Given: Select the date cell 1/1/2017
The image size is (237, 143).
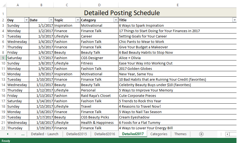Looking at the screenshot, I should pos(41,26).
